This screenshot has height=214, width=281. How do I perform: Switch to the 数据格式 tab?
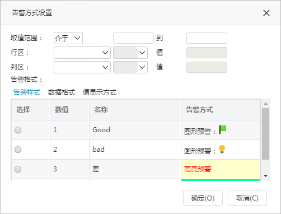tap(62, 92)
